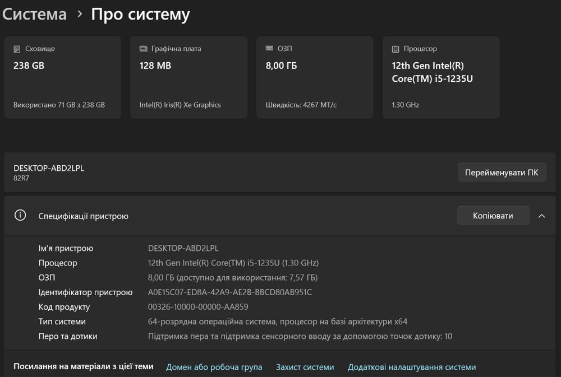
Task: Click the ОЗП label in specifications list
Action: point(47,277)
